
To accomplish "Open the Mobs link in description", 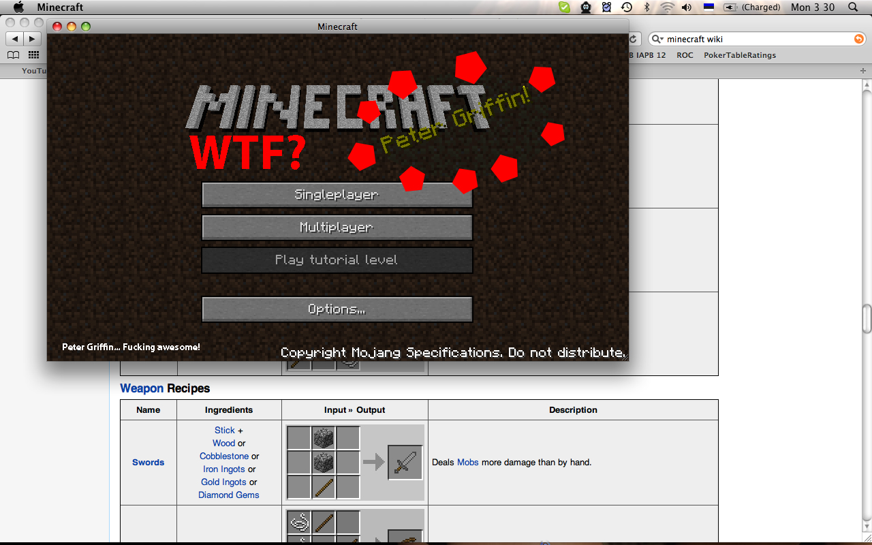I will (x=468, y=463).
